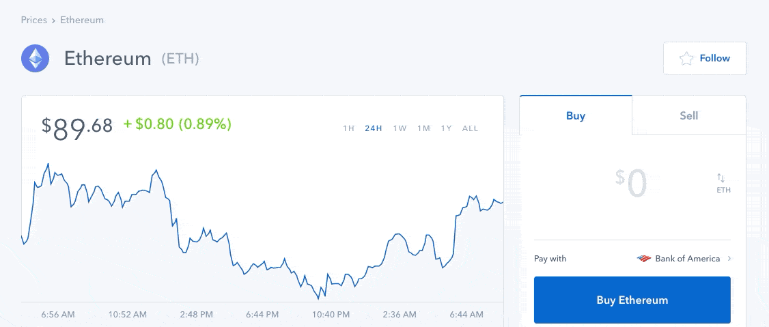Click the Ethereum diamond logo icon

point(35,58)
